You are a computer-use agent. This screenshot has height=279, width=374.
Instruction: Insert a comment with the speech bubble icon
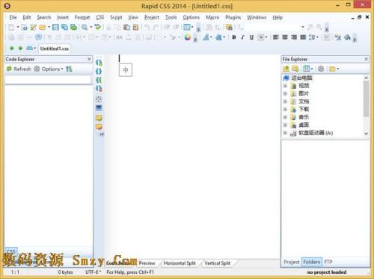(38, 37)
